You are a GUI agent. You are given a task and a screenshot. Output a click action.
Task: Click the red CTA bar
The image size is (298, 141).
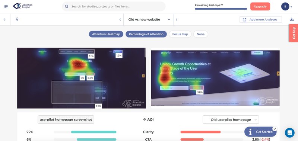click(x=192, y=140)
